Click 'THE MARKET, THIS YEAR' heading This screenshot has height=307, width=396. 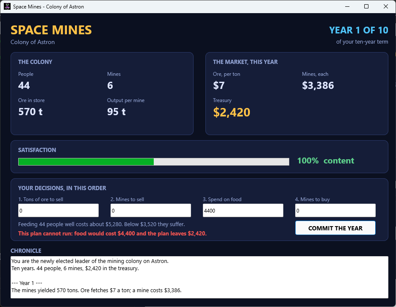245,62
